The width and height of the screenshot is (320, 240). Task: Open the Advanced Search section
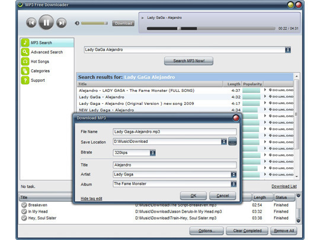pyautogui.click(x=47, y=52)
